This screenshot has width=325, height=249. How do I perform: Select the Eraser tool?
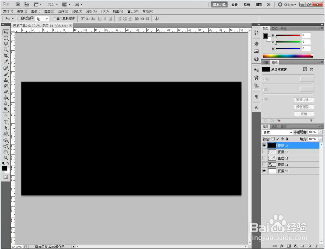[x=6, y=91]
